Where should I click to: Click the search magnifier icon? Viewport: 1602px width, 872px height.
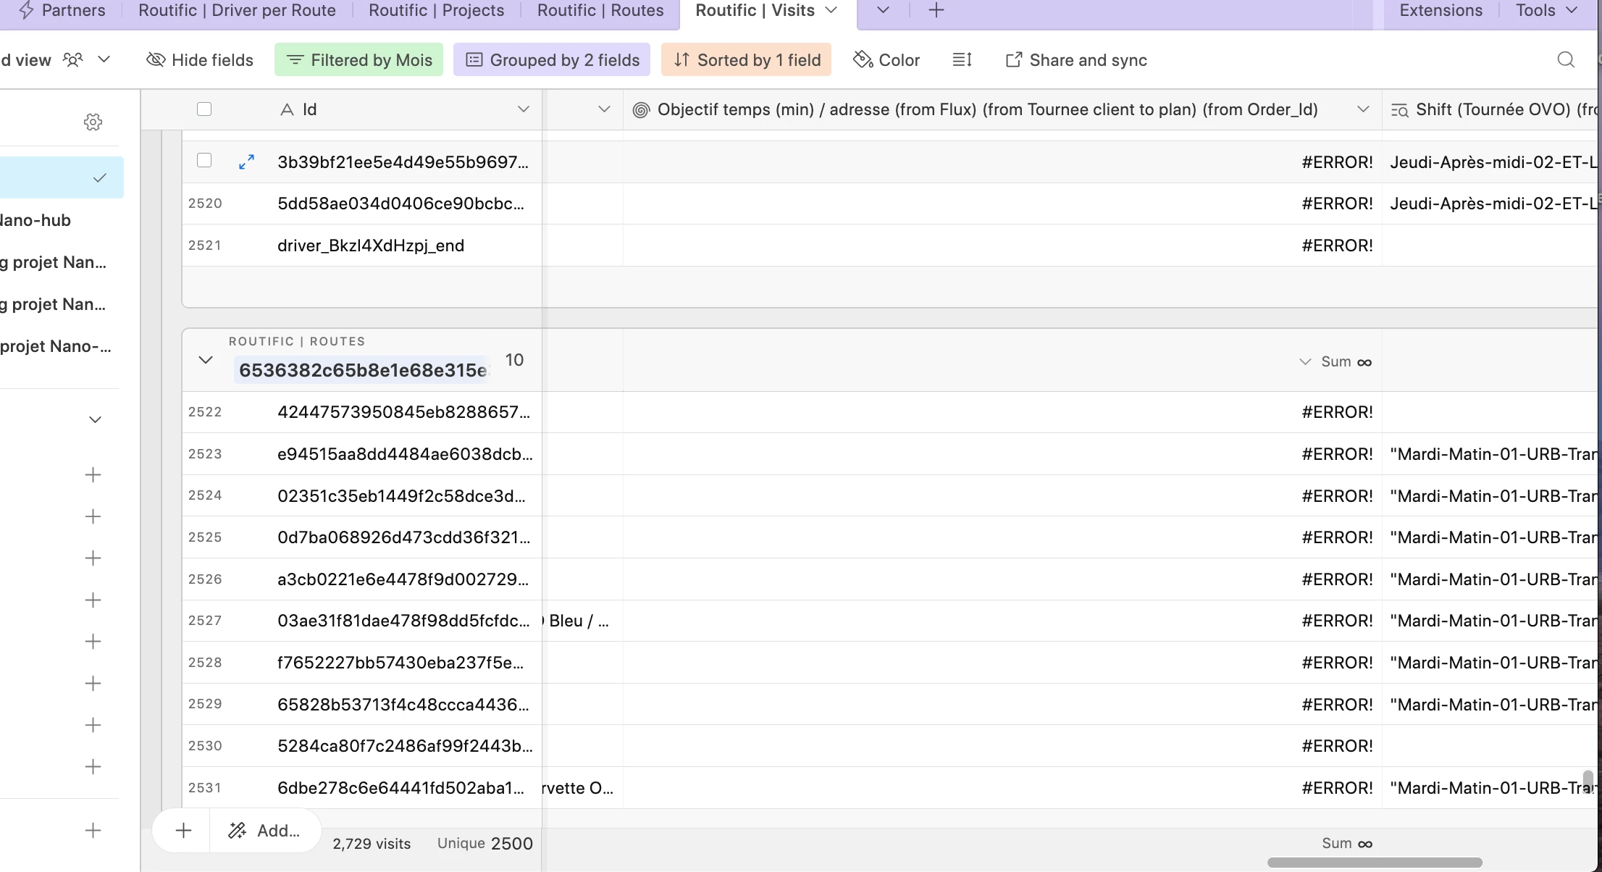[1566, 60]
